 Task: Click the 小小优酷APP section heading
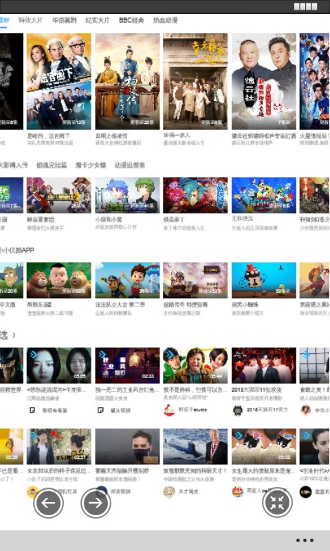(x=17, y=250)
